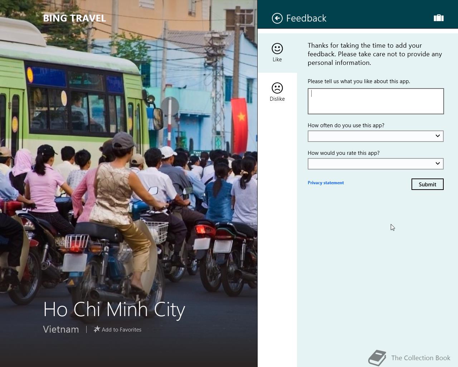Click the Add to Favorites label
The image size is (458, 367).
click(x=122, y=330)
